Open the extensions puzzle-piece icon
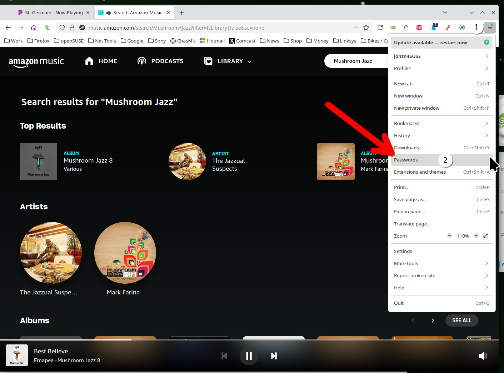The image size is (504, 373). [x=406, y=28]
